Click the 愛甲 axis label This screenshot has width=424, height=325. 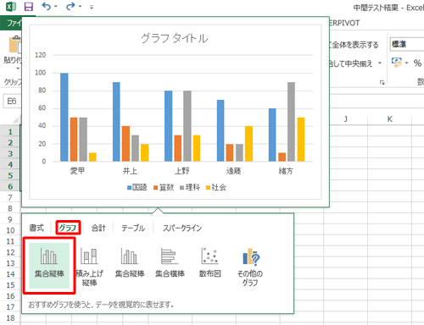click(77, 171)
